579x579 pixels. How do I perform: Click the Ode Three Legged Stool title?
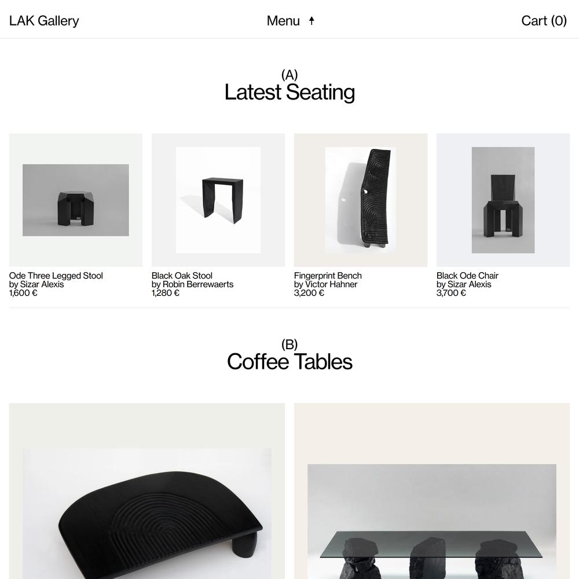click(56, 276)
